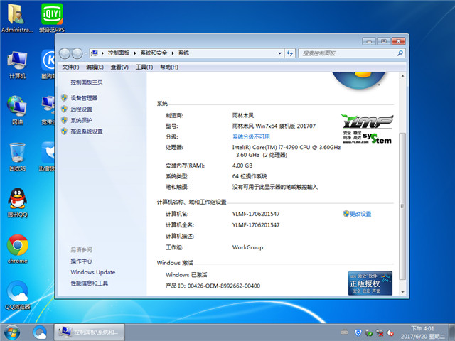Open the taskbar clock showing 下午 4:01
Viewport: 455px width, 341px height.
[x=422, y=332]
